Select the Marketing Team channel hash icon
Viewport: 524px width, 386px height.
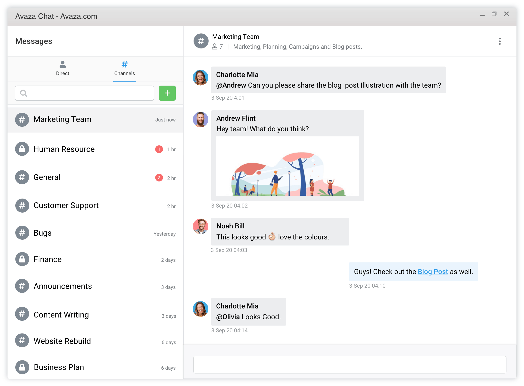(x=22, y=120)
